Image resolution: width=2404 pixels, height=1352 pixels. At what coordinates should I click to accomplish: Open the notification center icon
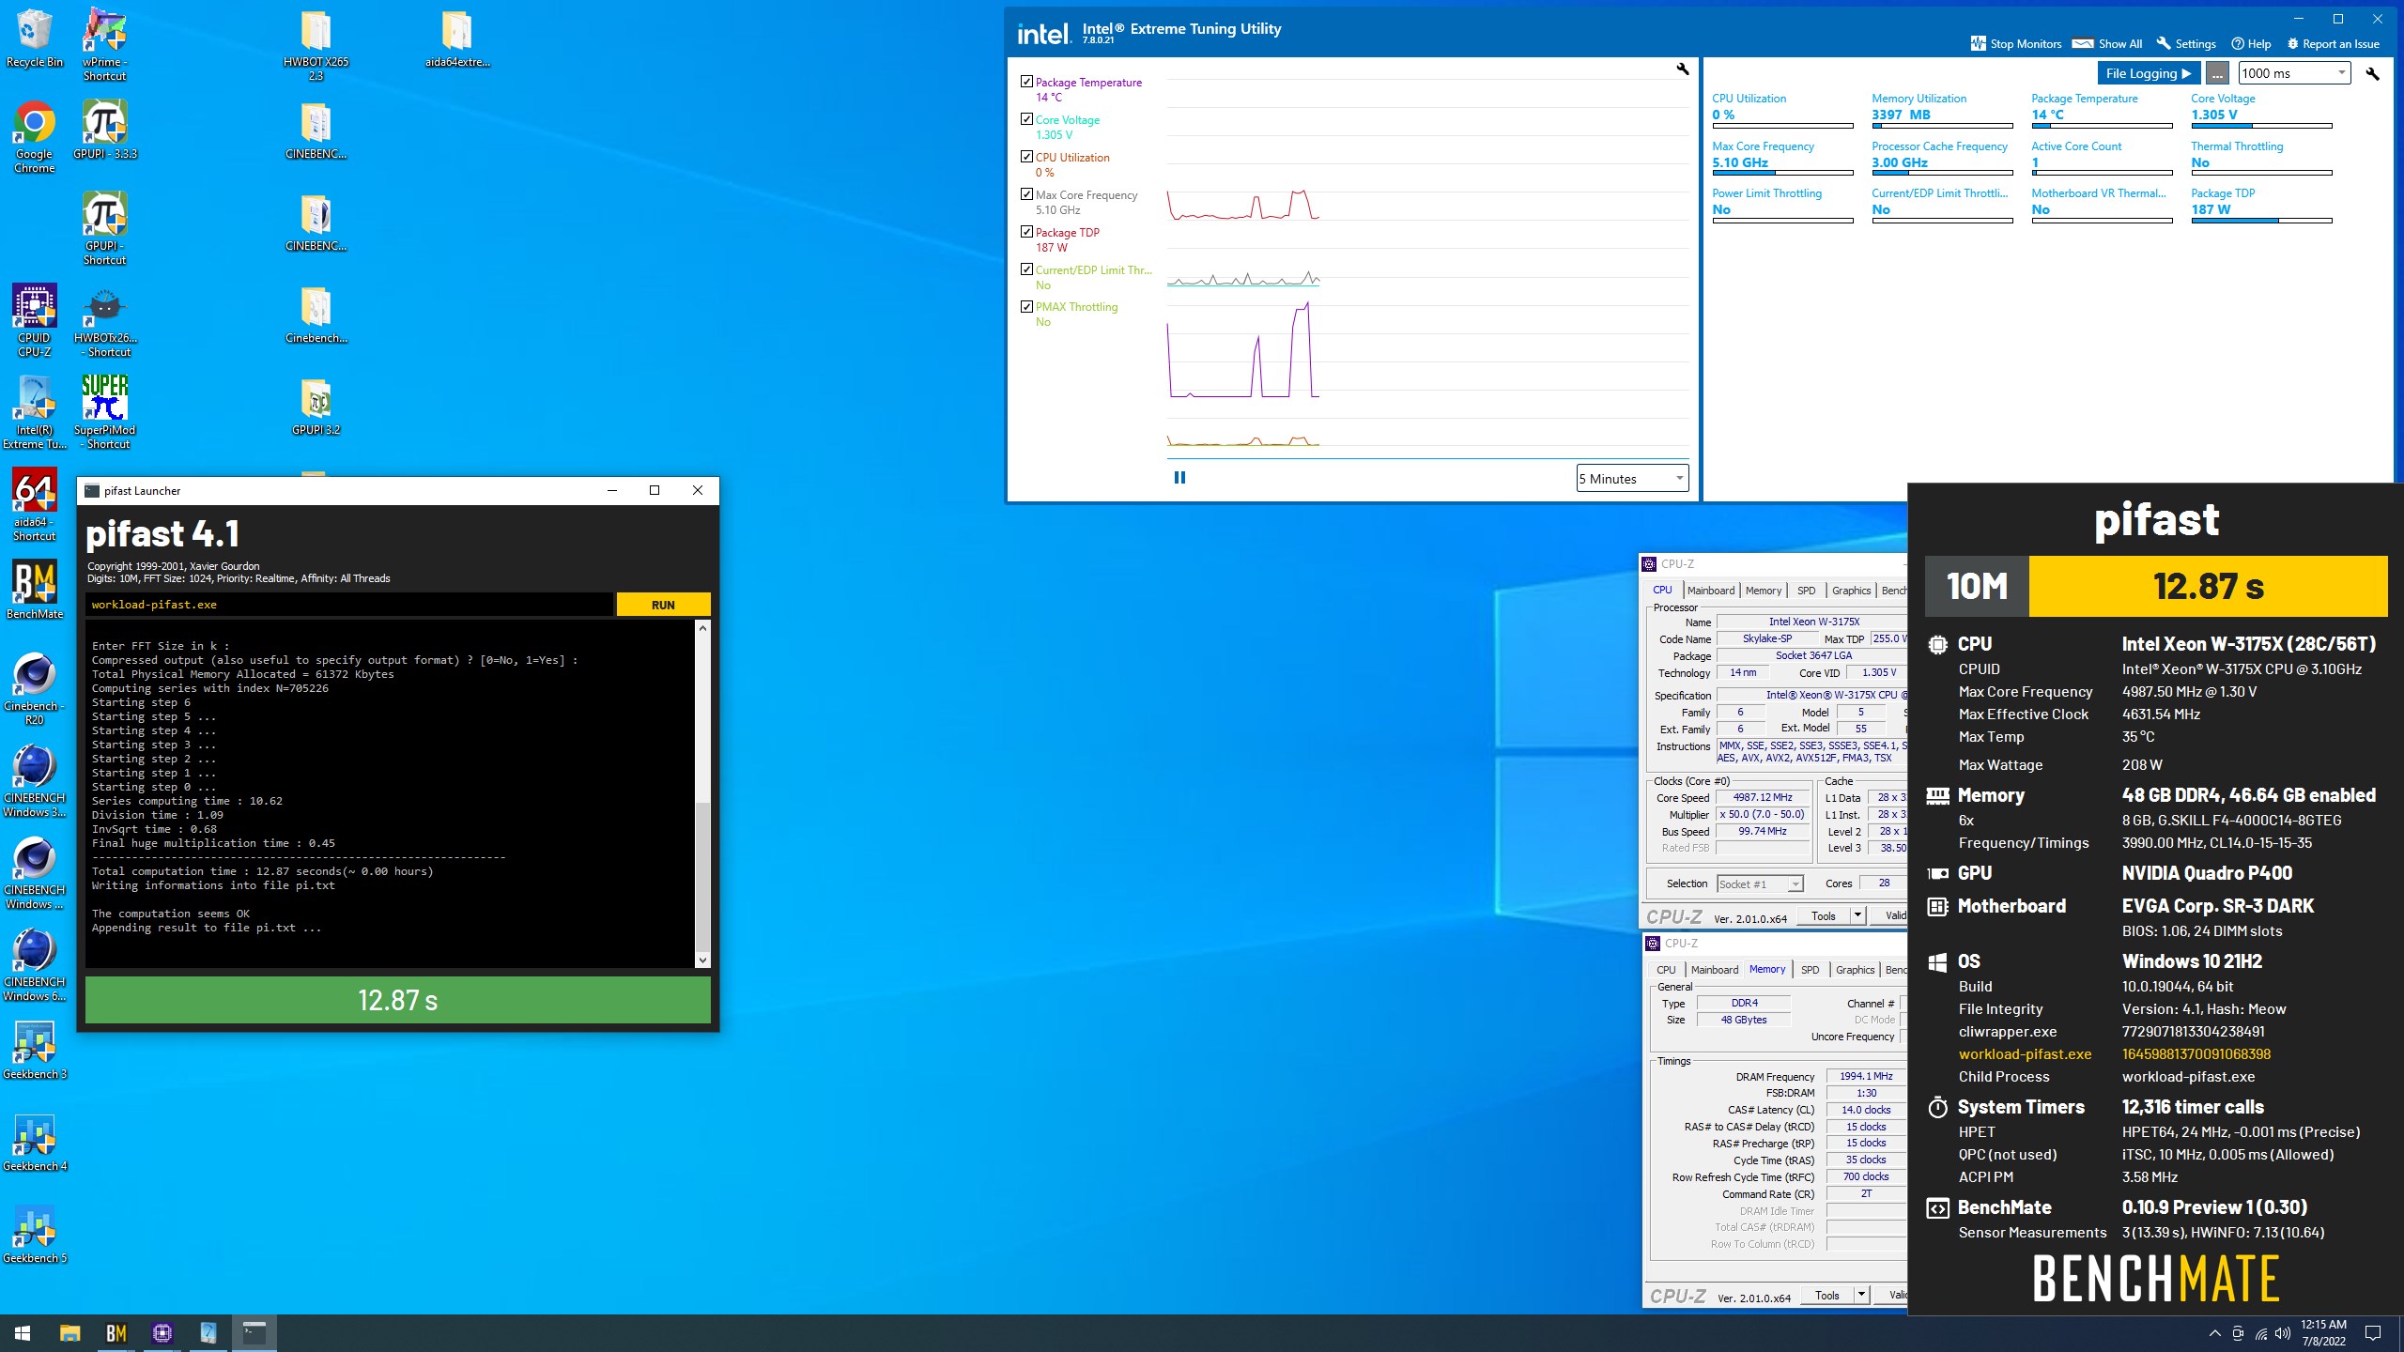2373,1333
